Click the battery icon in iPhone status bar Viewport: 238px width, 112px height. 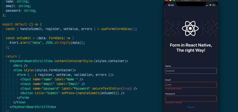tap(214, 5)
